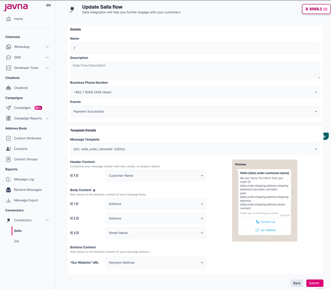Click the plug icon beside Update Salla flow
The width and height of the screenshot is (331, 289).
(x=72, y=9)
